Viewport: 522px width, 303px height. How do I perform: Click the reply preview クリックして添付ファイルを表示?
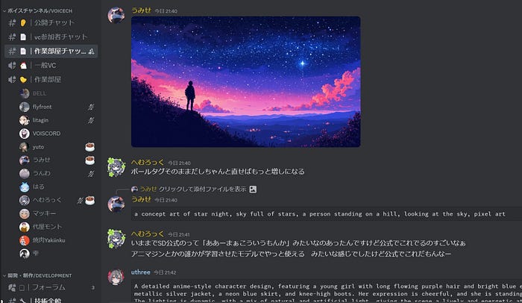202,189
